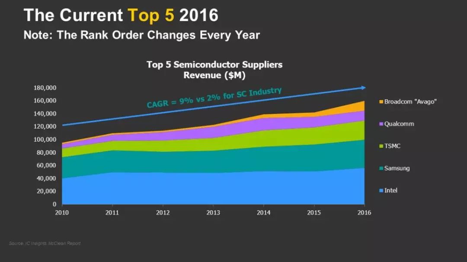Click the 120,000 y-axis label
Image resolution: width=467 pixels, height=262 pixels.
(45, 126)
